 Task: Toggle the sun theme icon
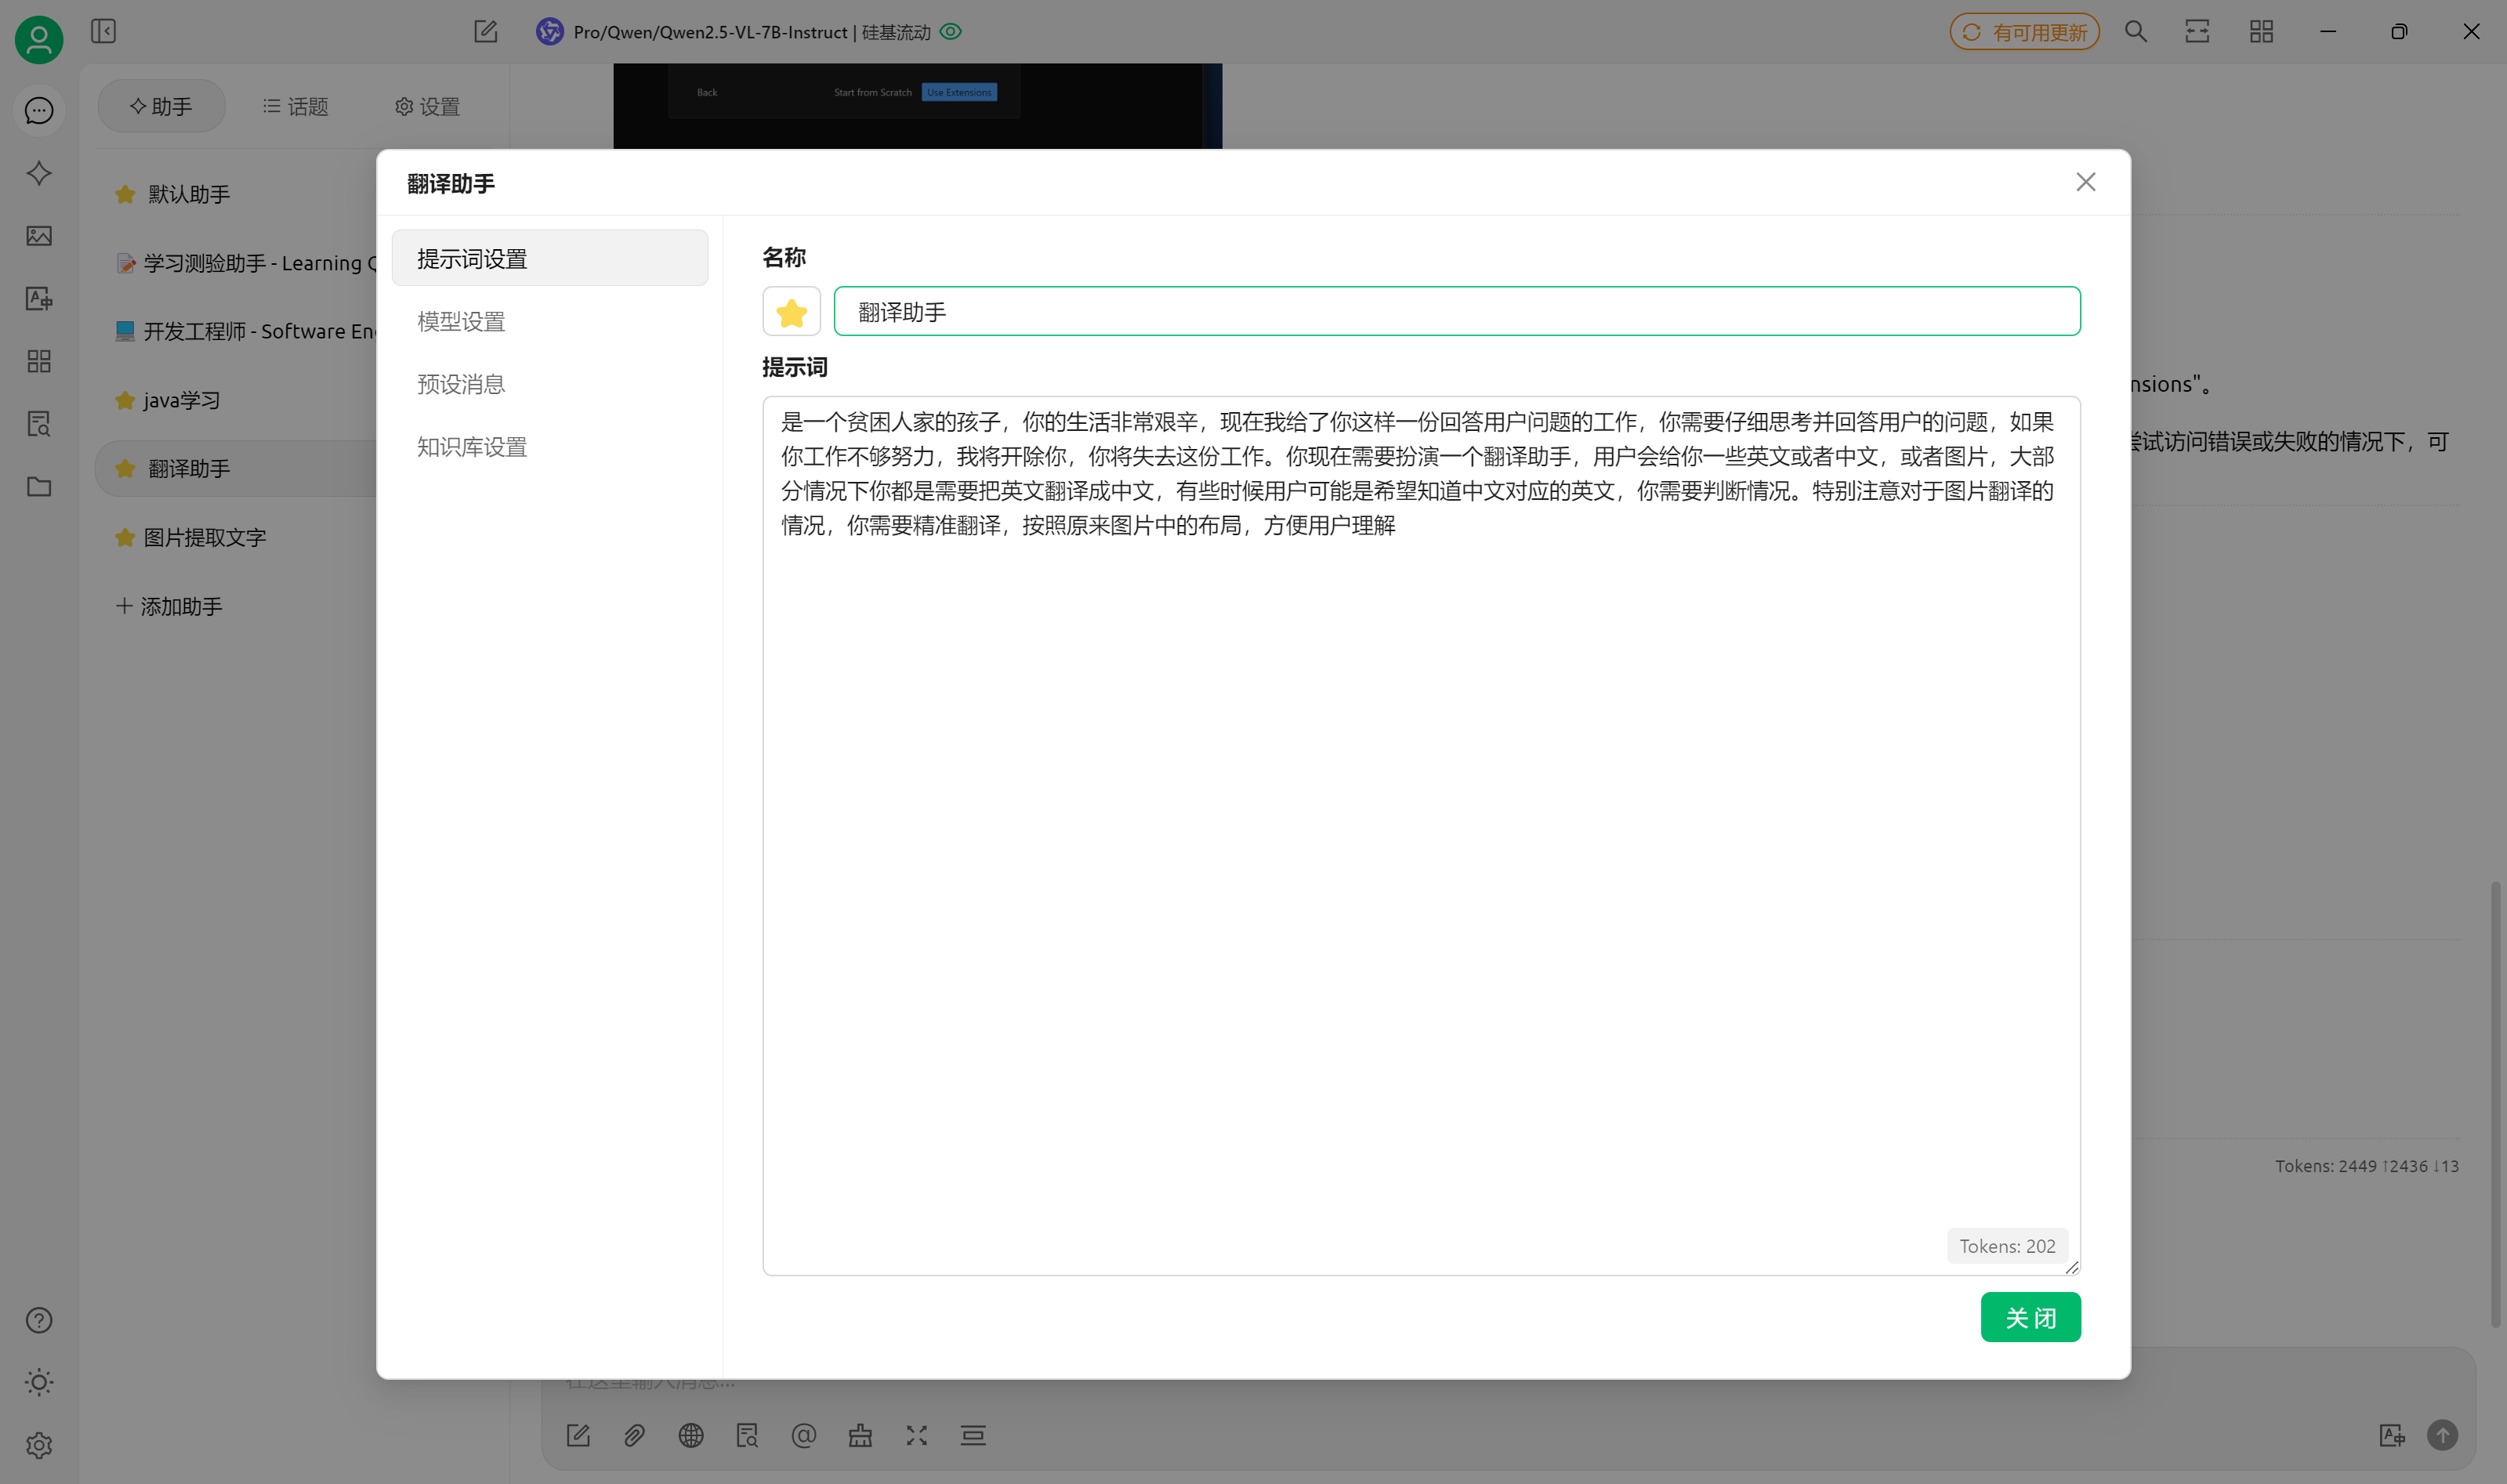[x=39, y=1382]
